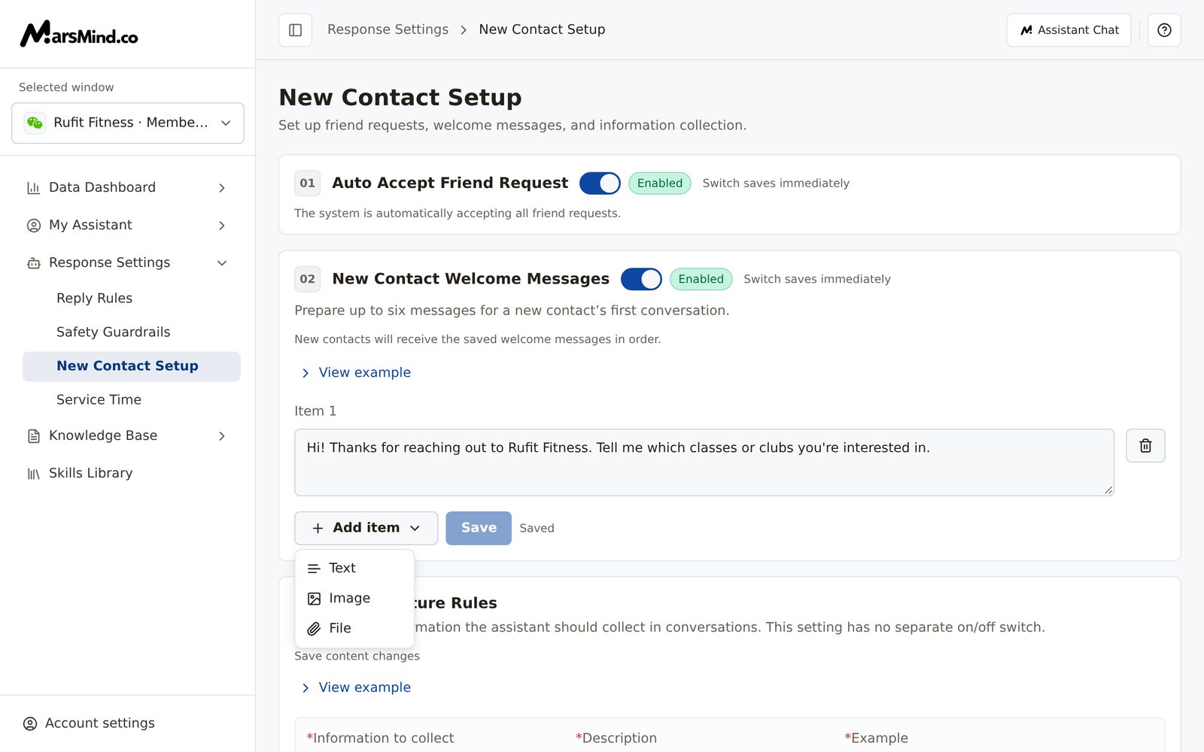Click the Enabled badge beside Welcome Messages
The height and width of the screenshot is (752, 1204).
701,279
